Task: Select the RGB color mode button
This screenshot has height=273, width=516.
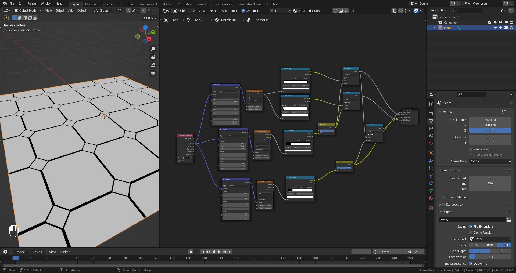Action: 490,245
